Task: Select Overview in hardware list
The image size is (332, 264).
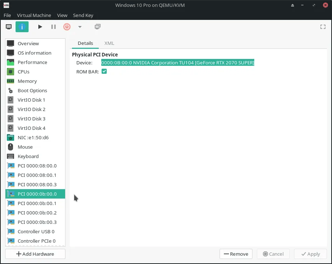Action: [x=35, y=44]
